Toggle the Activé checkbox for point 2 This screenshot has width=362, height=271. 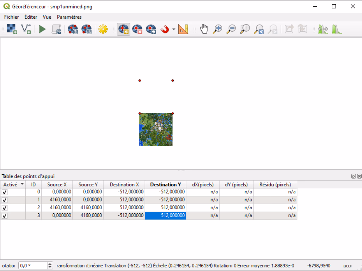pos(5,208)
